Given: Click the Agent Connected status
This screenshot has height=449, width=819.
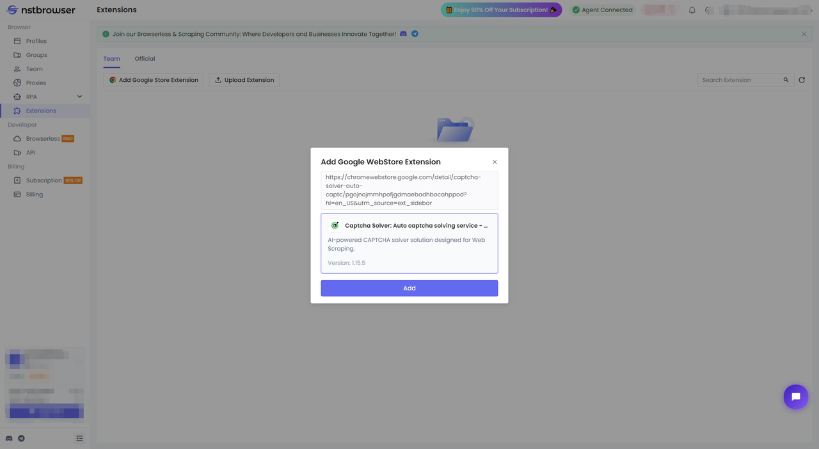Looking at the screenshot, I should 602,10.
